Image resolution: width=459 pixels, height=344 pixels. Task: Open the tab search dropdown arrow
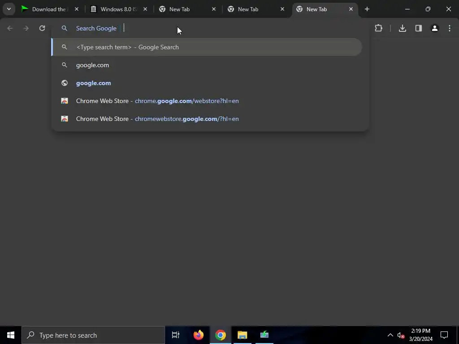tap(9, 9)
